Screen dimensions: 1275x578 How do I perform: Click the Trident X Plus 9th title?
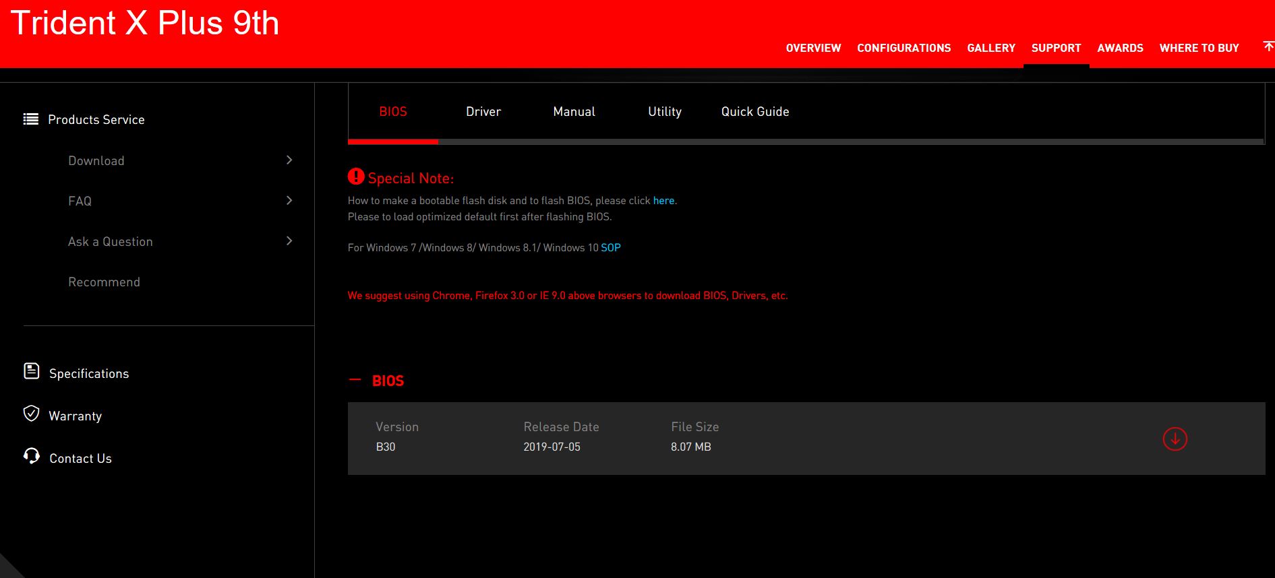(145, 23)
